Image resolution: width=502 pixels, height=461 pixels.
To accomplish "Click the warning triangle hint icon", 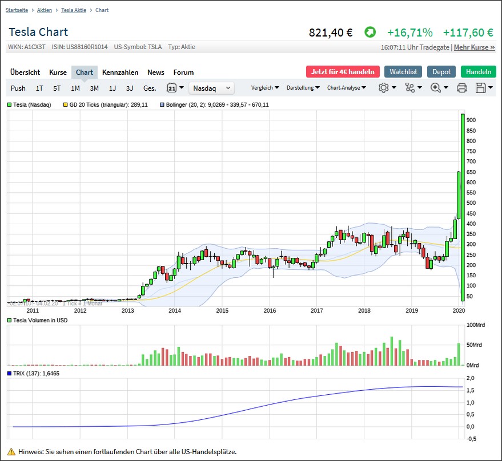I will (x=11, y=451).
